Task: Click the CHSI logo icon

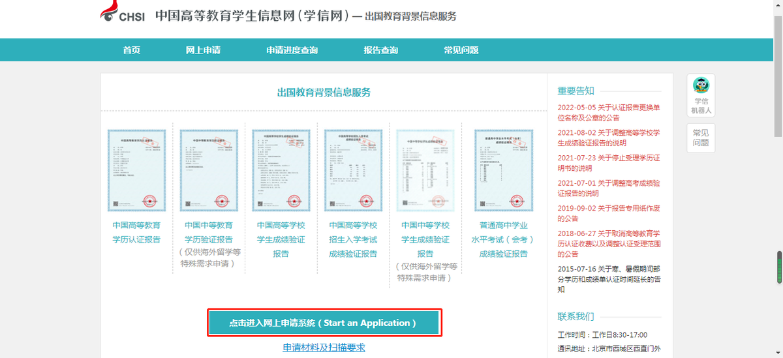Action: 108,13
